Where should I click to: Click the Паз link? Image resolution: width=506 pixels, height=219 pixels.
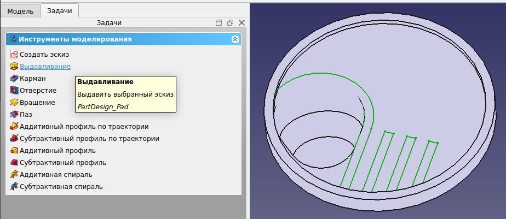click(x=26, y=114)
